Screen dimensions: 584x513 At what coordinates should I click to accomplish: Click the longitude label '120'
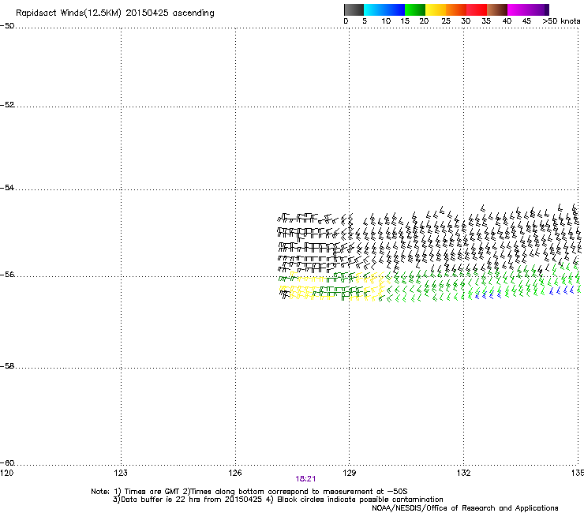6,473
